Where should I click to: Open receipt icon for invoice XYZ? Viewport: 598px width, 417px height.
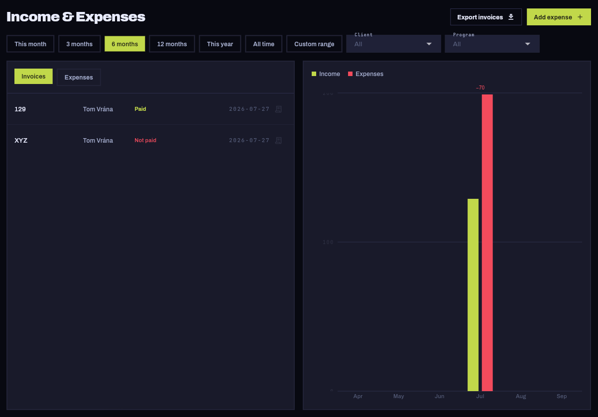click(x=279, y=141)
